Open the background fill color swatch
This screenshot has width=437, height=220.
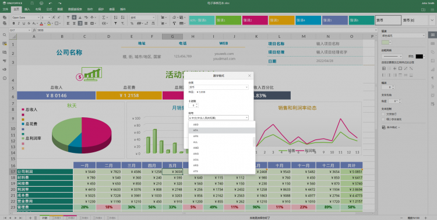(x=386, y=43)
